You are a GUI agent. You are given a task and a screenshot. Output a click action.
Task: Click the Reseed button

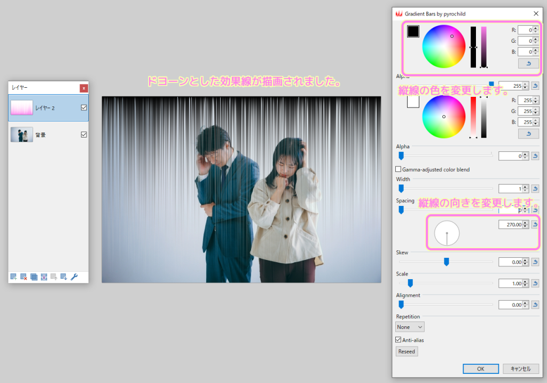(x=407, y=351)
